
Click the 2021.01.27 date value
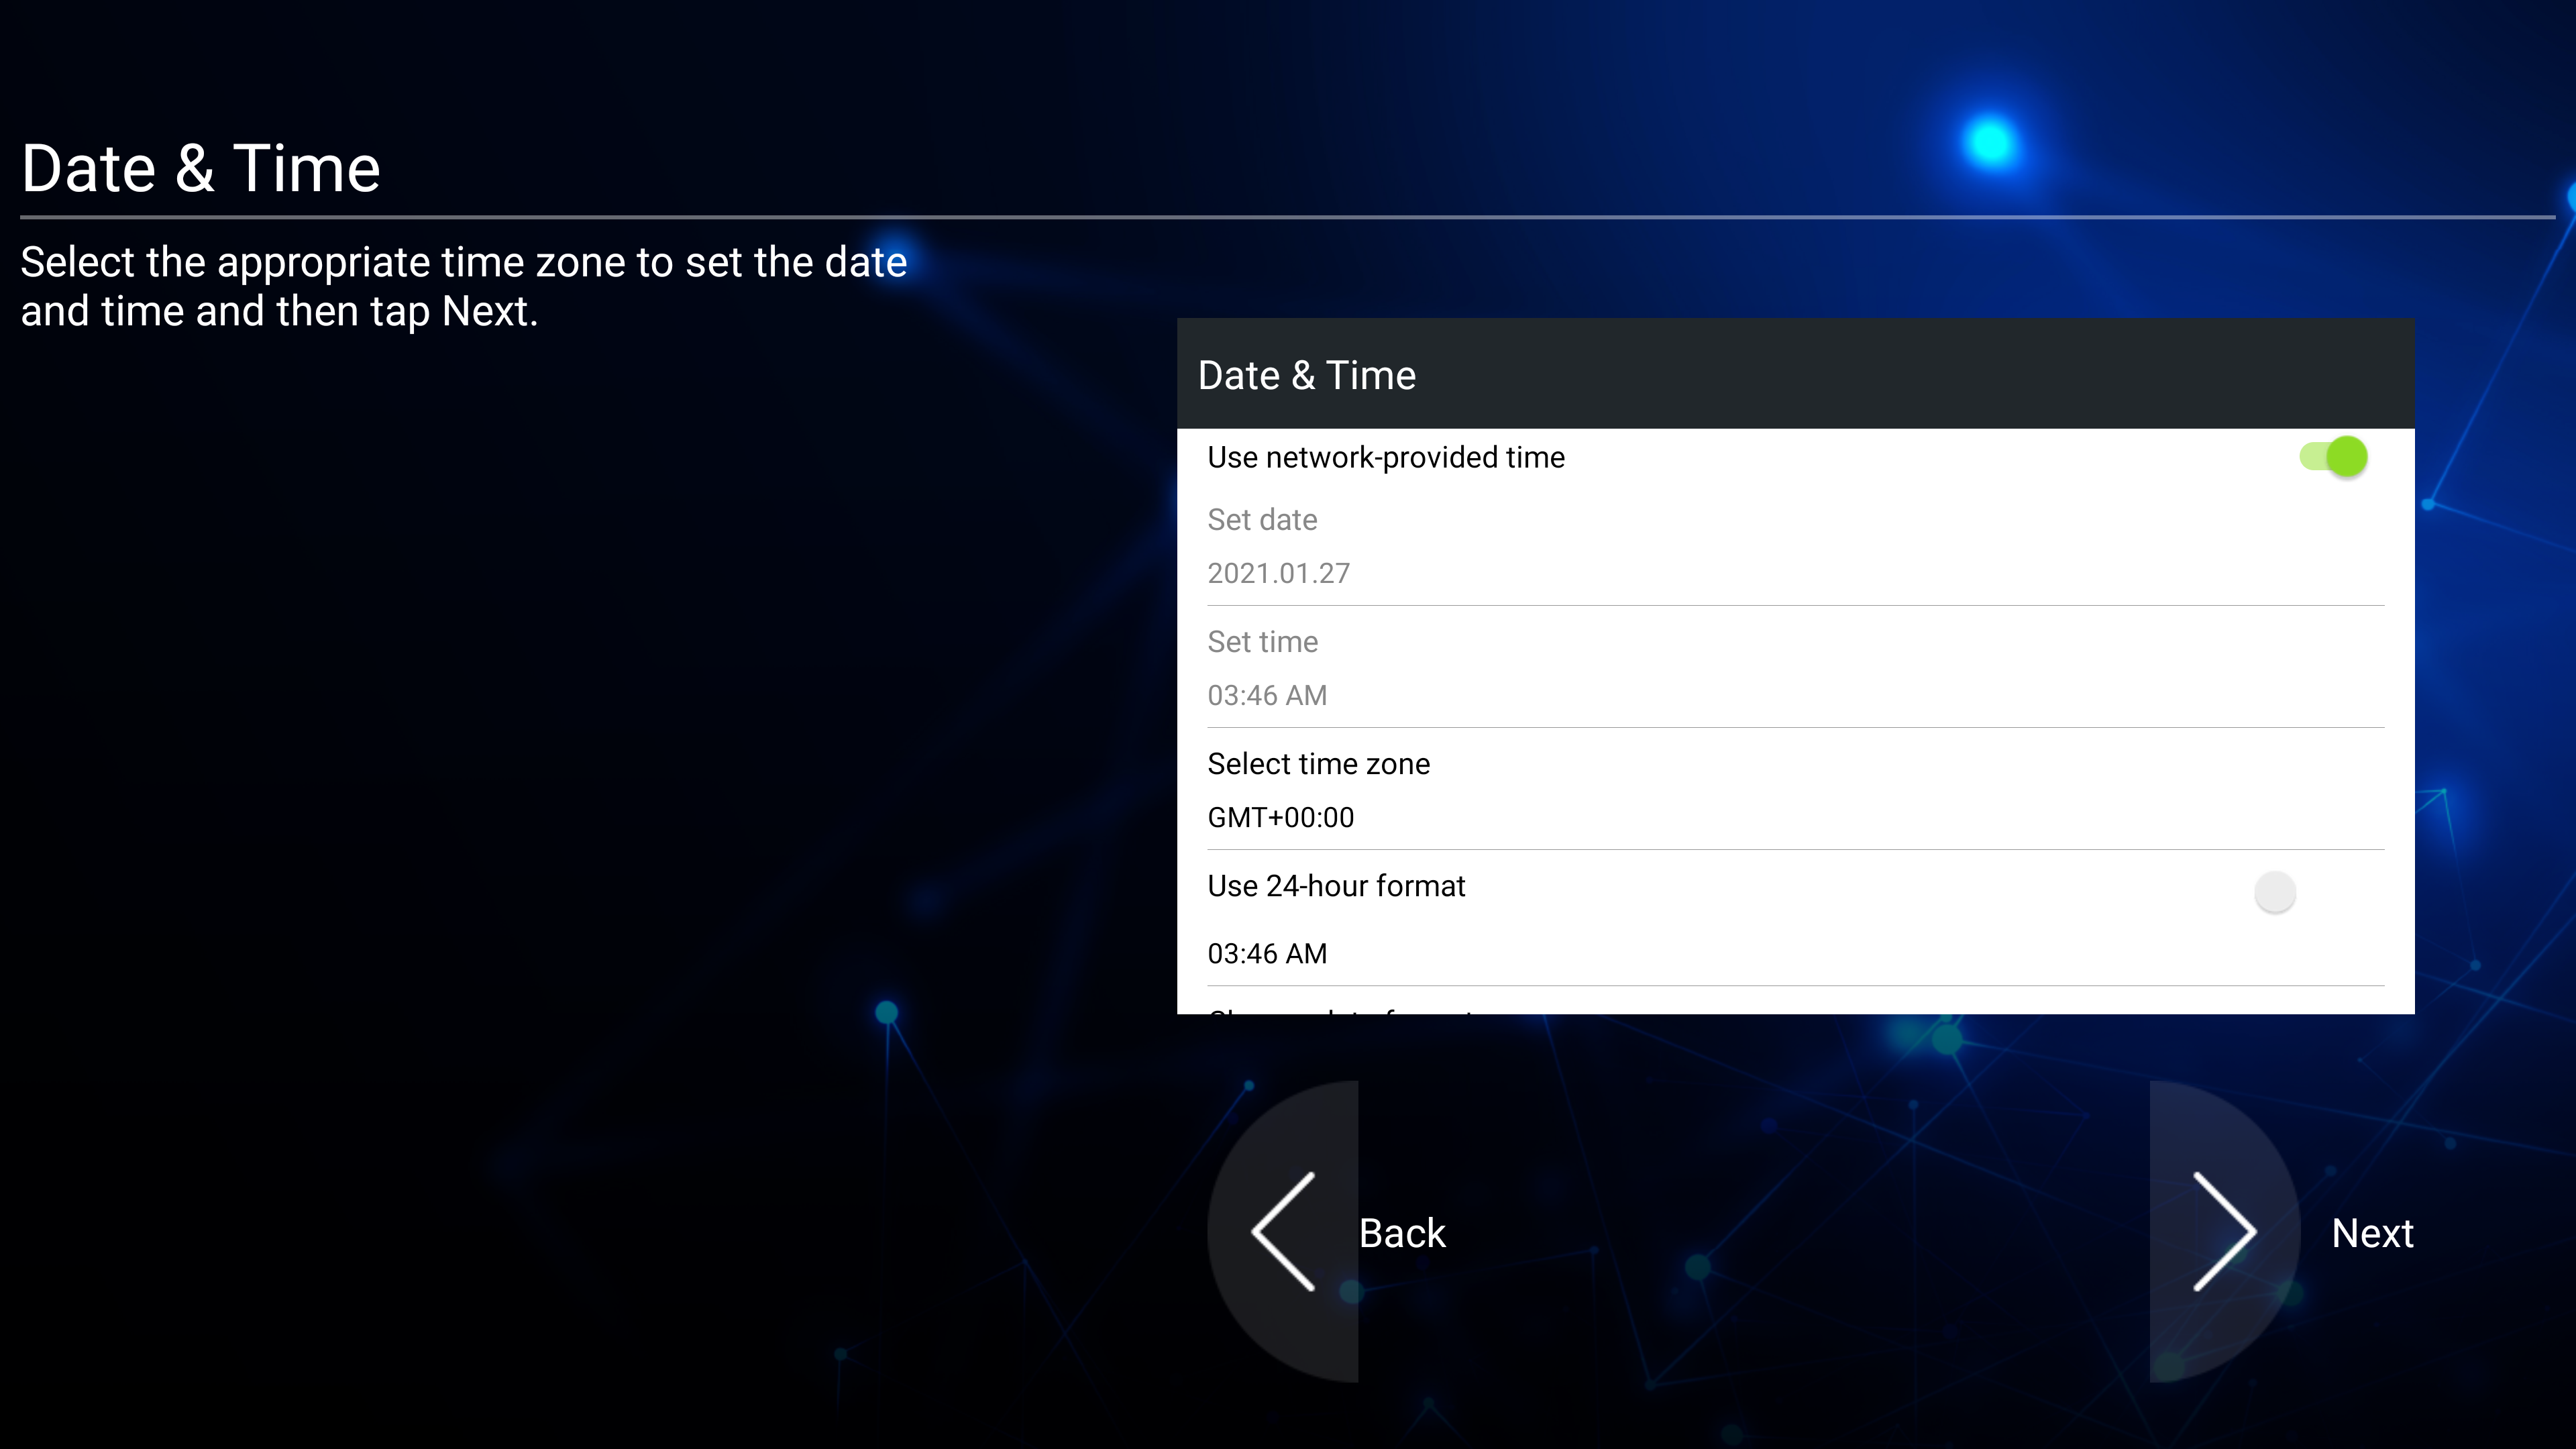coord(1279,574)
